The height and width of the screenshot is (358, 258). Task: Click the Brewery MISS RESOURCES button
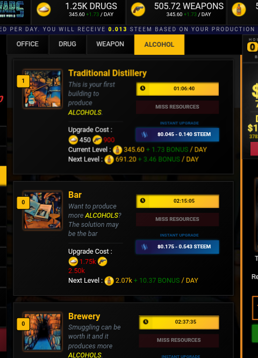pos(179,340)
